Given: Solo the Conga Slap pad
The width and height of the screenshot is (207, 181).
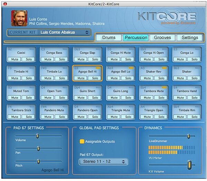Looking at the screenshot, I should click(x=95, y=59).
